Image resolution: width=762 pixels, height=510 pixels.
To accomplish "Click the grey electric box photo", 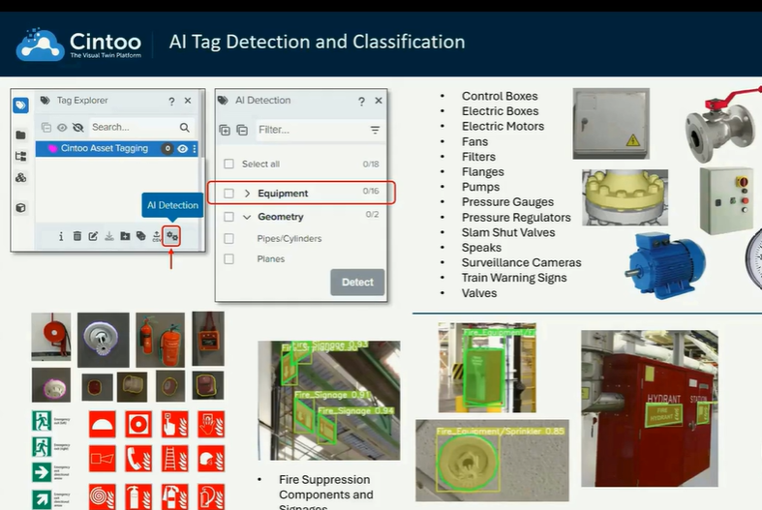I will (x=611, y=123).
